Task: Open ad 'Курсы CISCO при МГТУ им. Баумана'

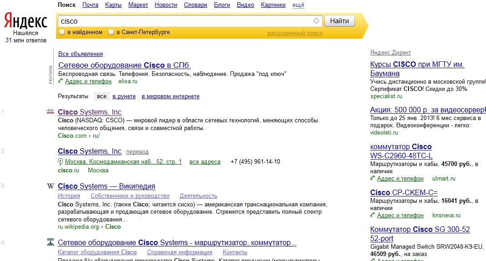Action: (417, 69)
